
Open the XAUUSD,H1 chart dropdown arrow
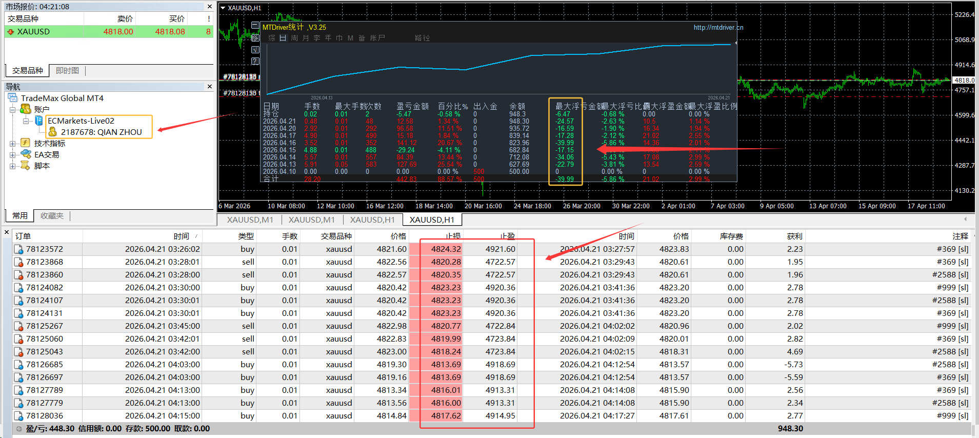coord(223,8)
